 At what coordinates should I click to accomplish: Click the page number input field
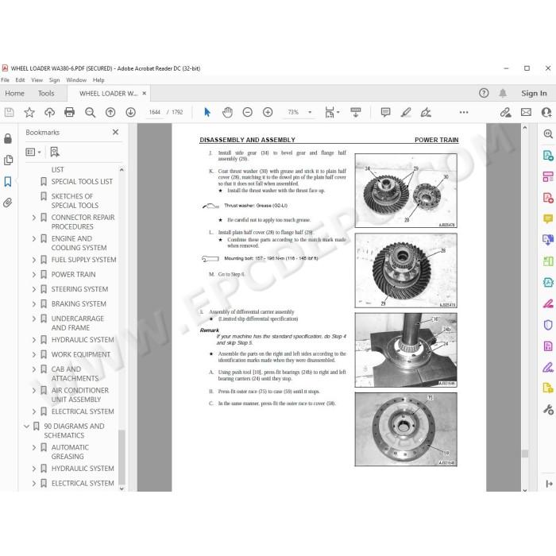tap(155, 113)
